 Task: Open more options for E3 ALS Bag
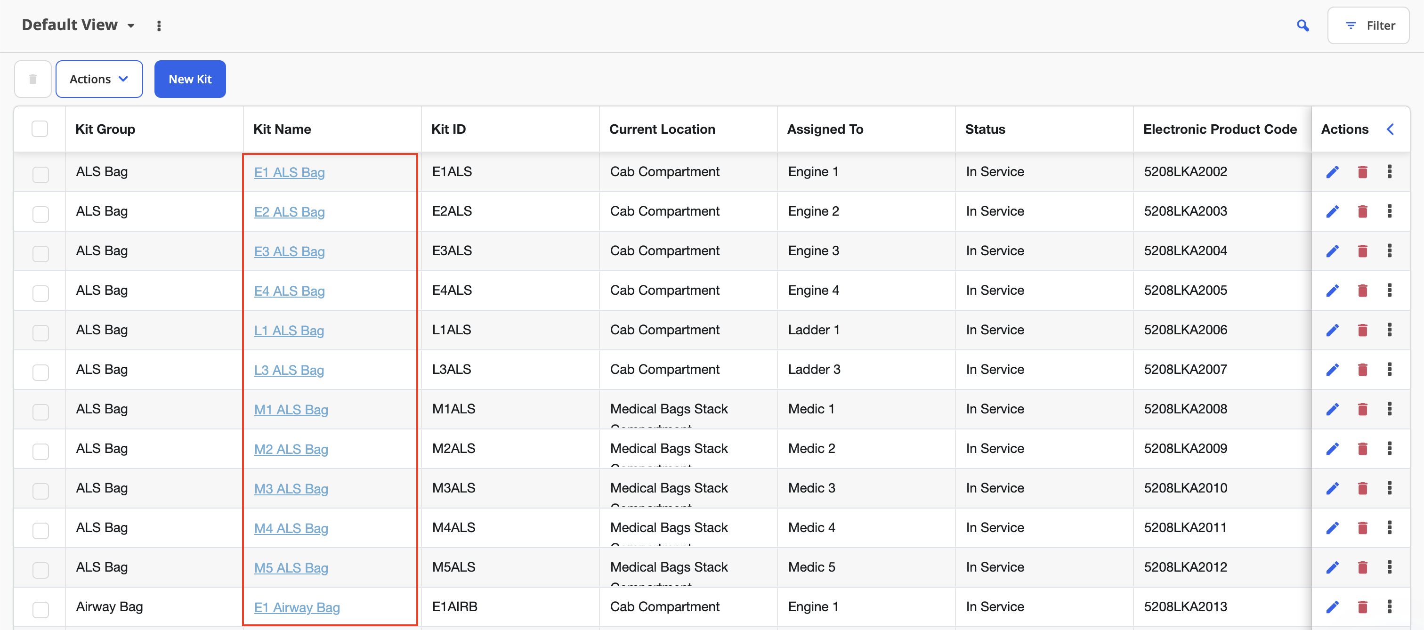[1389, 251]
